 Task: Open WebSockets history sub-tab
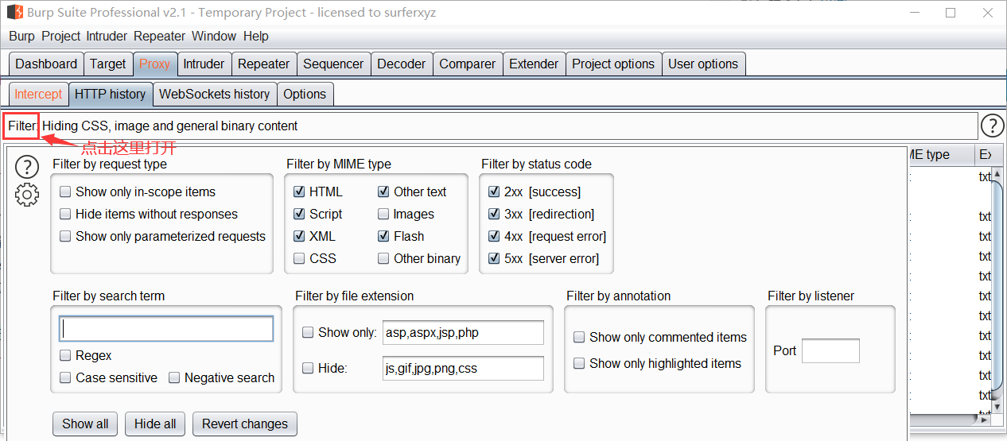215,94
